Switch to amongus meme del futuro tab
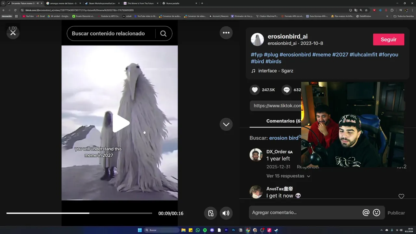The height and width of the screenshot is (234, 416). coord(63,3)
